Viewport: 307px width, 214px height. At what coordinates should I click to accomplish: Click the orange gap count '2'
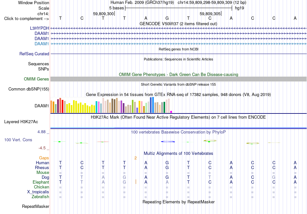(135, 158)
